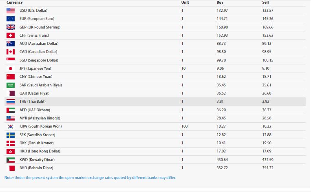Select the highlighted THB (Thai Baht) row

point(155,102)
